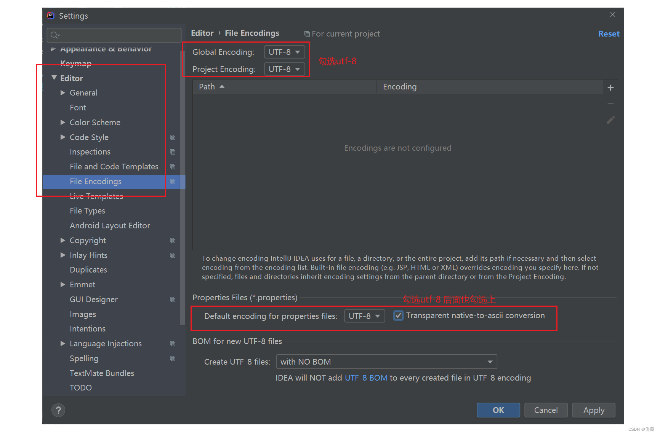This screenshot has height=435, width=660.
Task: Select Keymap in settings tree
Action: [x=76, y=63]
